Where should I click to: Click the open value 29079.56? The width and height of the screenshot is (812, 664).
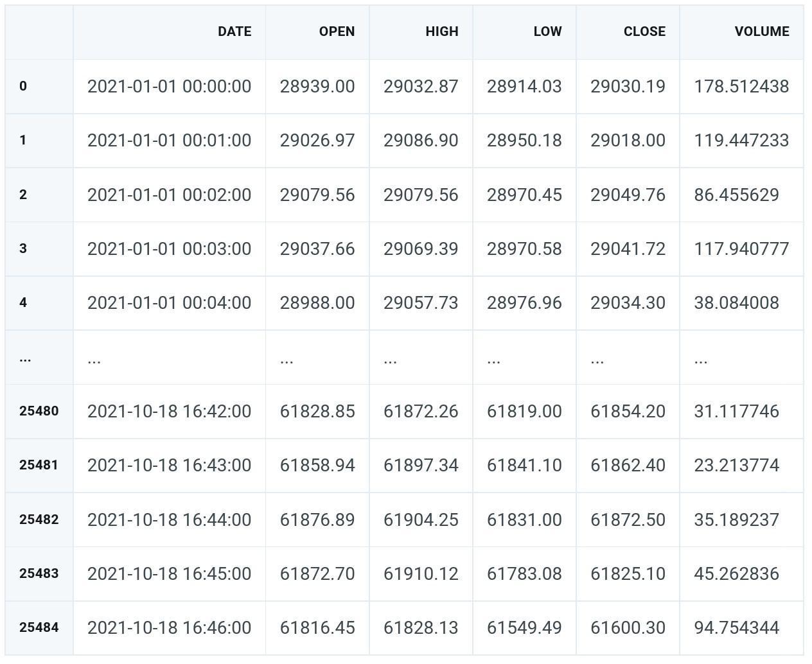click(x=317, y=195)
